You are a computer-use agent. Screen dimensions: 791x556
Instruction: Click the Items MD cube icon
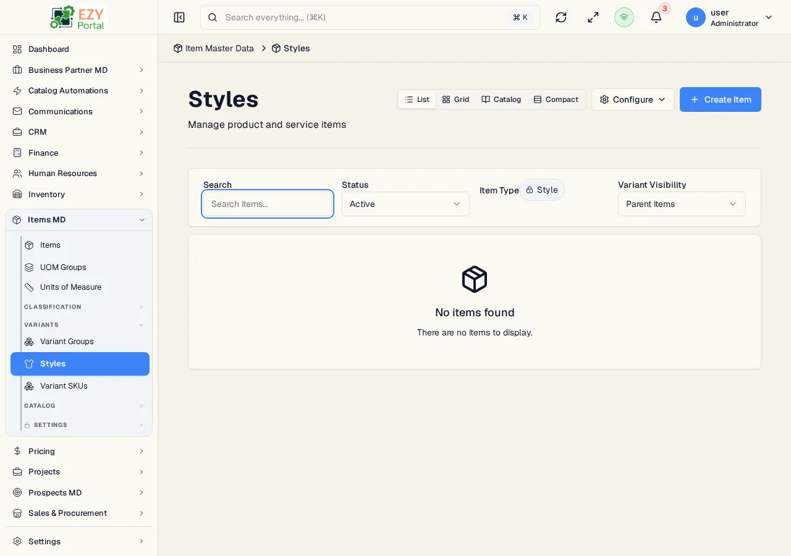click(x=17, y=219)
